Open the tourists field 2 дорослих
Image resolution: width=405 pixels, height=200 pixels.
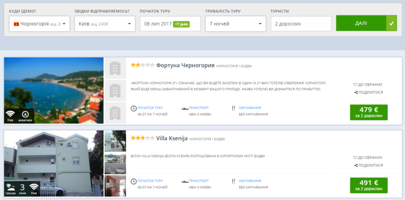click(x=301, y=24)
